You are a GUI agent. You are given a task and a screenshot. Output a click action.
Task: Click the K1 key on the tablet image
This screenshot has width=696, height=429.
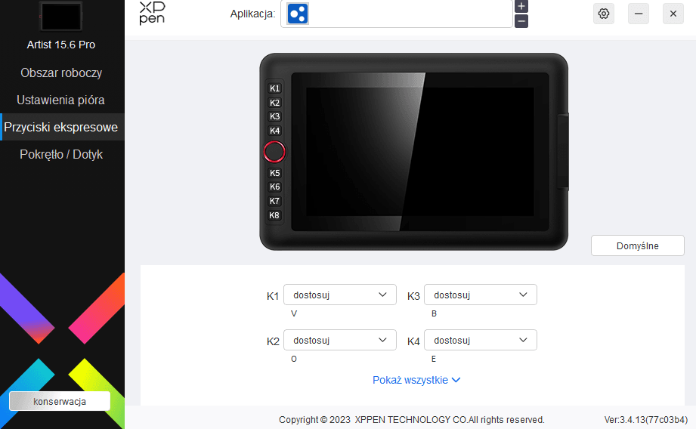point(274,88)
